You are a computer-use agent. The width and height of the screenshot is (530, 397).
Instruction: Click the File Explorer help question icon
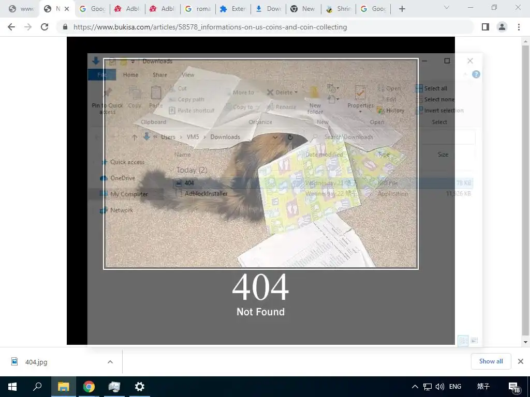(x=476, y=74)
